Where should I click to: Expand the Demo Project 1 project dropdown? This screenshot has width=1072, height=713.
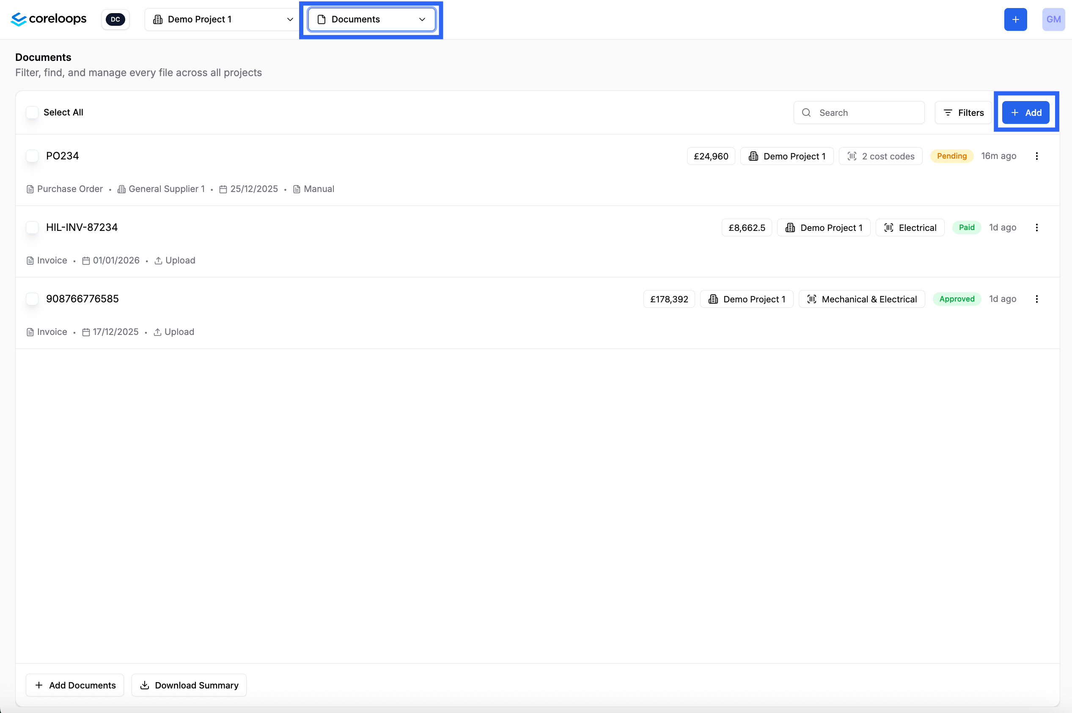223,19
